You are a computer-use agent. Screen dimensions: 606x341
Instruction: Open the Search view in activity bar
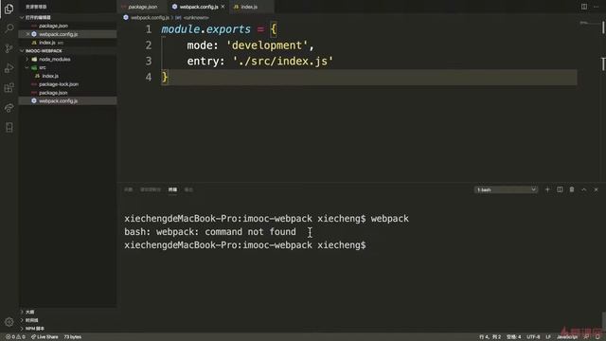point(9,28)
